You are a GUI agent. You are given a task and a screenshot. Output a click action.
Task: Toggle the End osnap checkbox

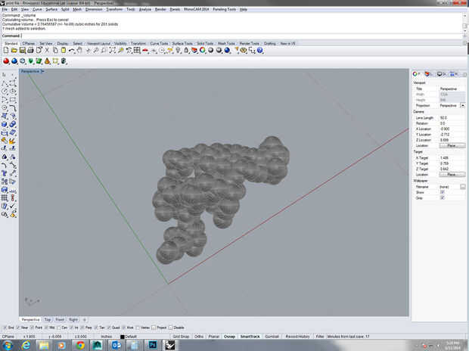pyautogui.click(x=5, y=328)
